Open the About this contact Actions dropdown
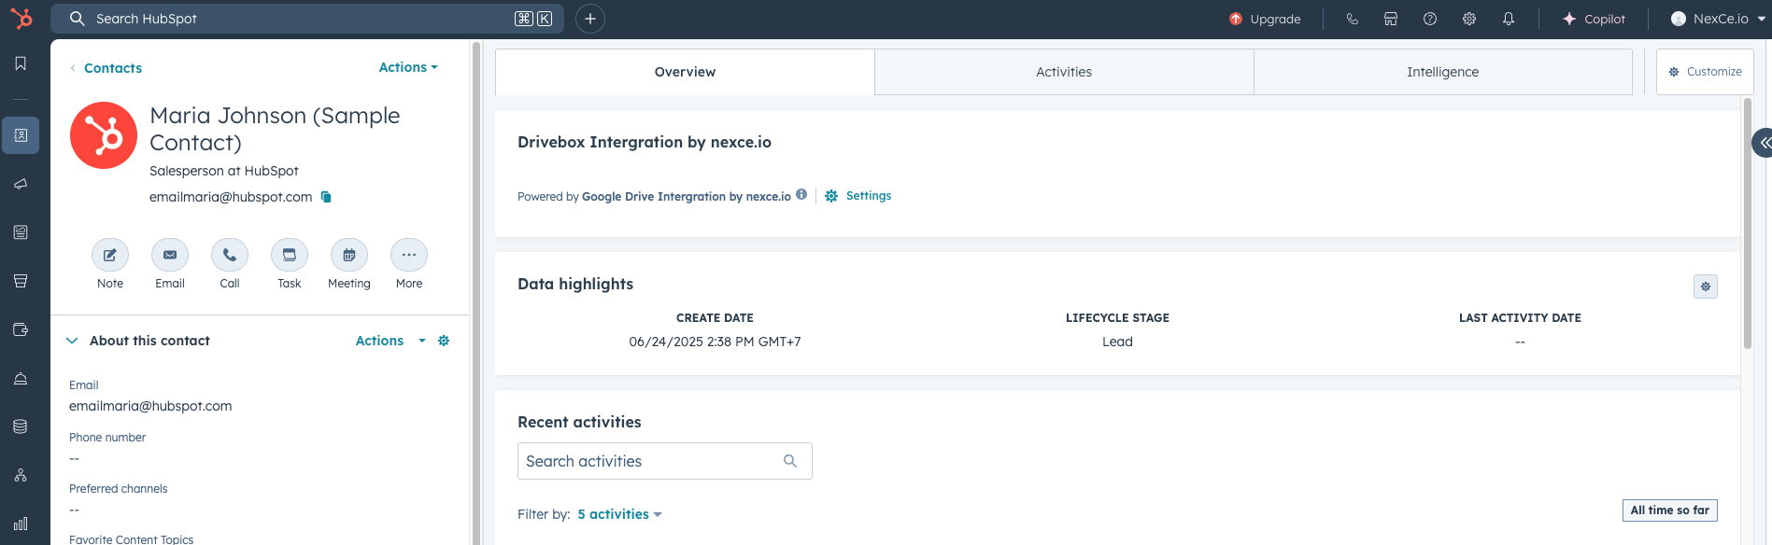The width and height of the screenshot is (1772, 545). [x=390, y=341]
